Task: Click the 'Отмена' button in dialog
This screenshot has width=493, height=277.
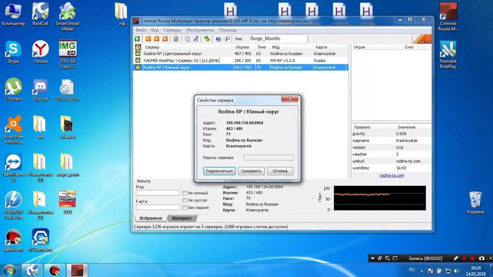Action: pos(280,171)
